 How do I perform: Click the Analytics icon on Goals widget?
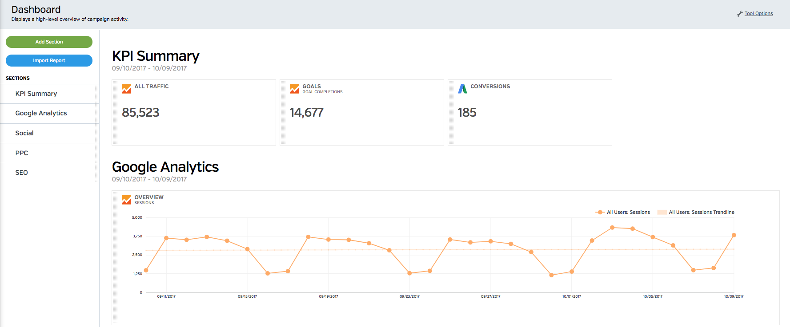[x=294, y=89]
